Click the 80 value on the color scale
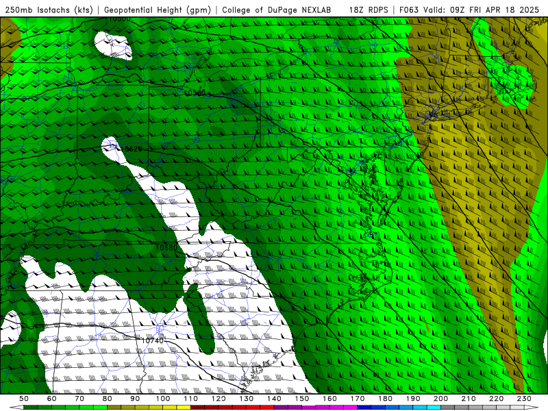 click(108, 399)
